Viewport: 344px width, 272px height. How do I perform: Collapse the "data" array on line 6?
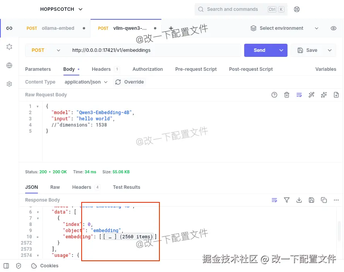[38, 212]
